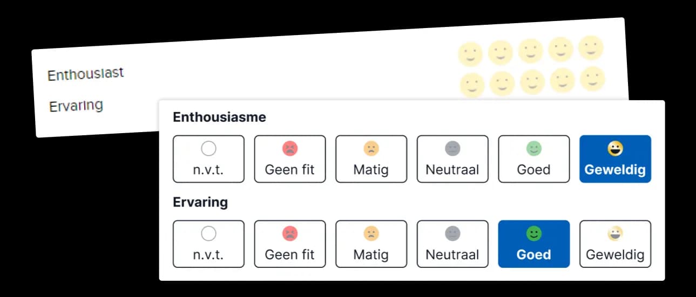The image size is (696, 297).
Task: Click green smiley icon in Ervaring row
Action: pyautogui.click(x=533, y=233)
